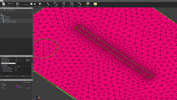
Task: Click the View Analysis button
Action: [x=26, y=4]
